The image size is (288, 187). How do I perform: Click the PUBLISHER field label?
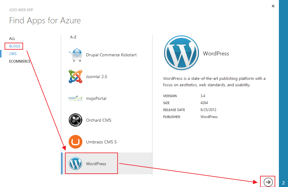tap(172, 117)
